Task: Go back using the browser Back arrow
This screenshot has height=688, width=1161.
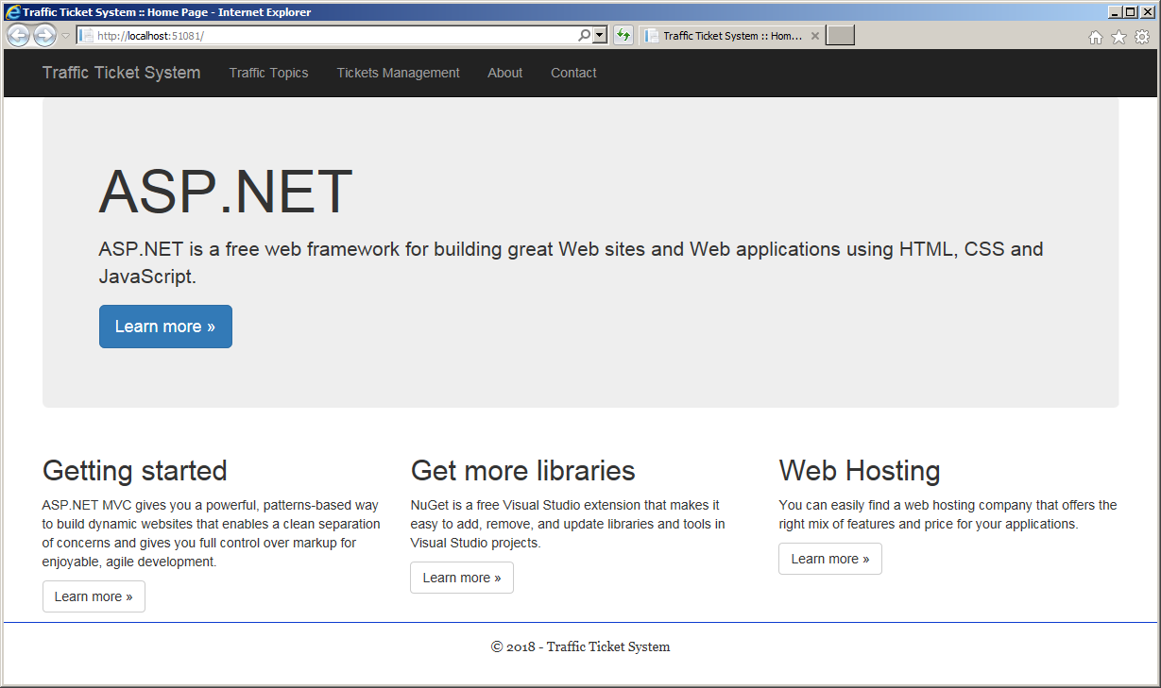Action: pos(18,36)
